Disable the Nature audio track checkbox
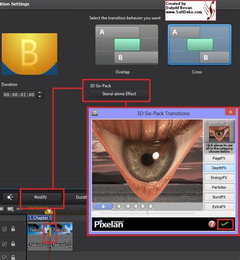Screen dimensions: 240x260 5,244
